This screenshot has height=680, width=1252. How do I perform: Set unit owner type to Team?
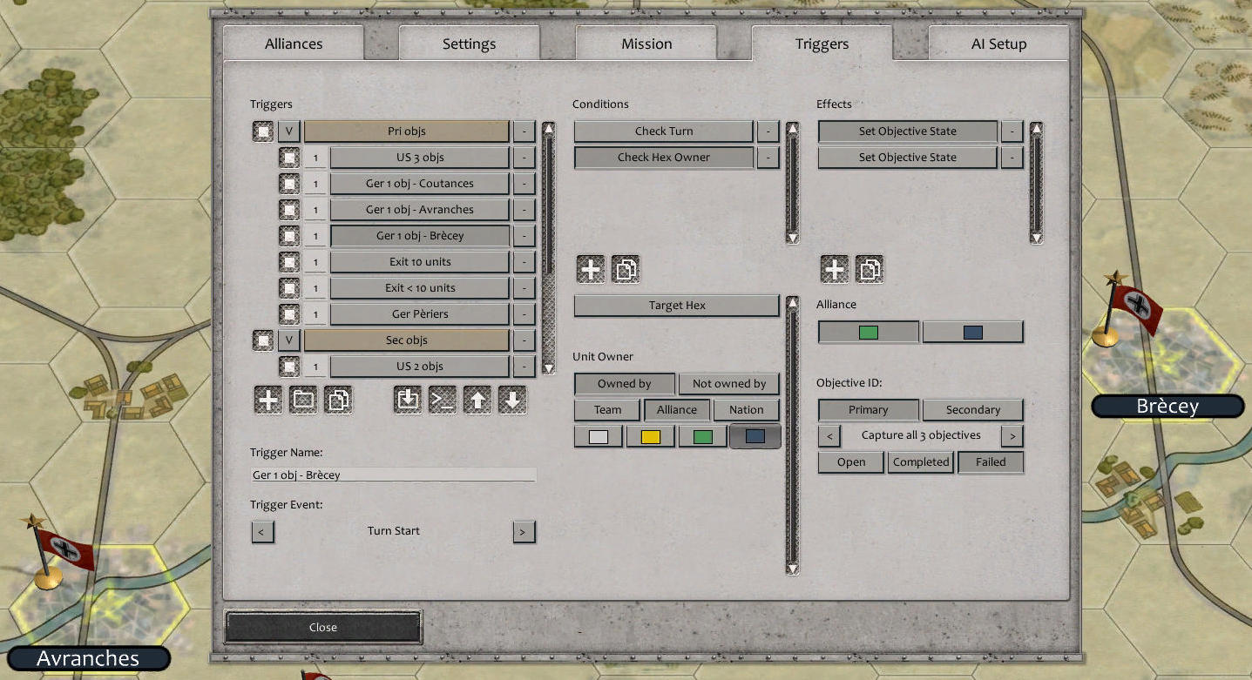(x=608, y=410)
